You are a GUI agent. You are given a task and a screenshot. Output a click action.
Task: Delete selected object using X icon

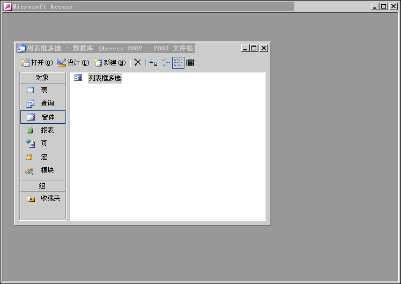pyautogui.click(x=138, y=62)
